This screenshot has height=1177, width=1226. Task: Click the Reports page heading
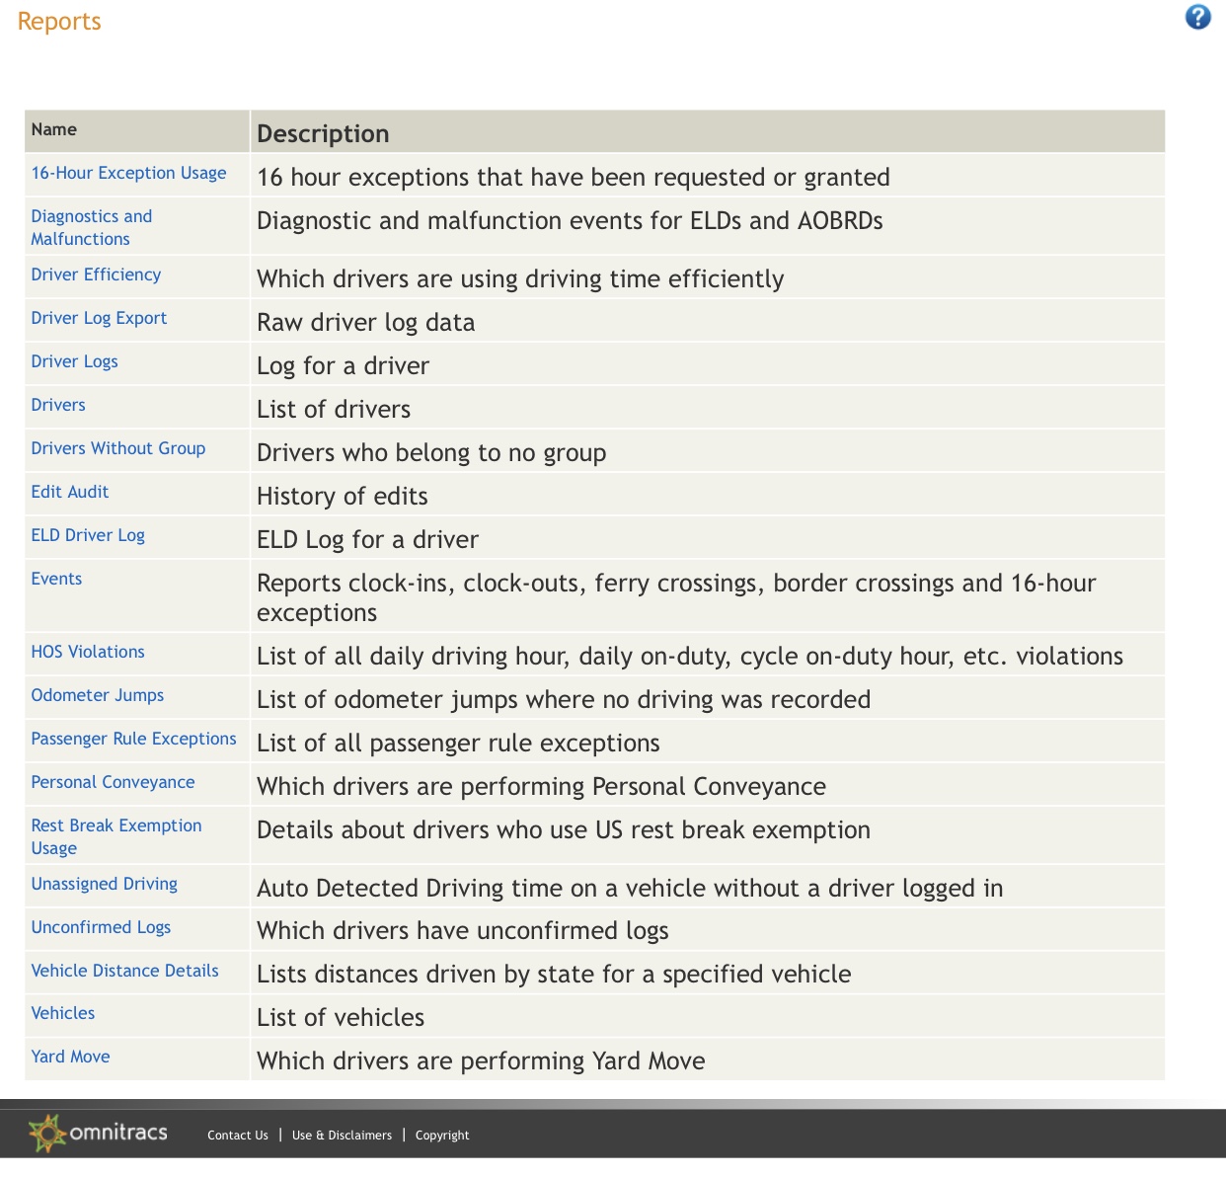tap(59, 22)
